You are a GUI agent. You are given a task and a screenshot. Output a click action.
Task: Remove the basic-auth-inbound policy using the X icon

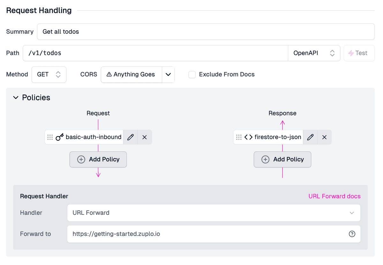145,137
